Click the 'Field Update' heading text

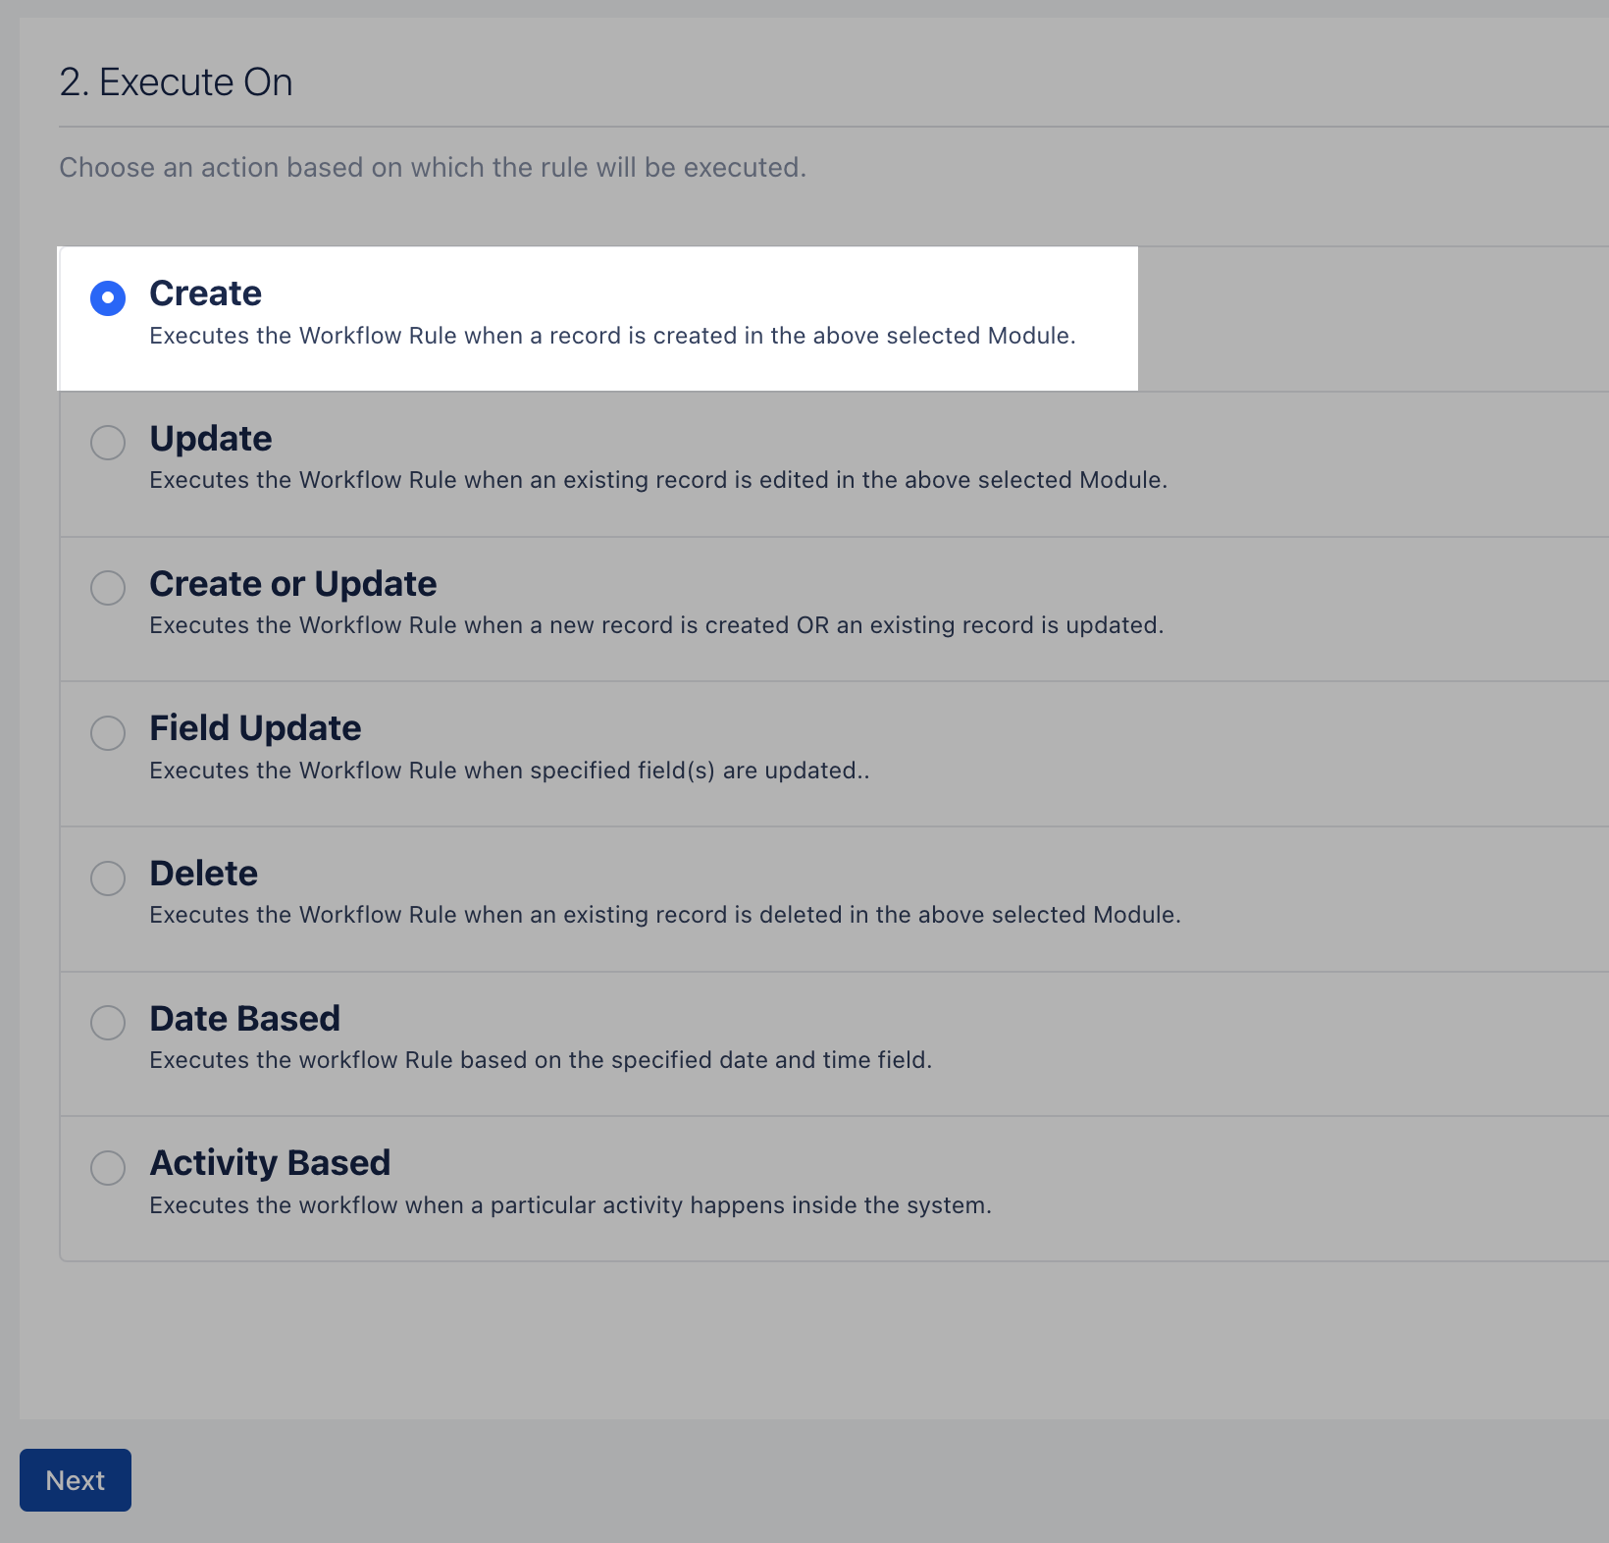255,728
